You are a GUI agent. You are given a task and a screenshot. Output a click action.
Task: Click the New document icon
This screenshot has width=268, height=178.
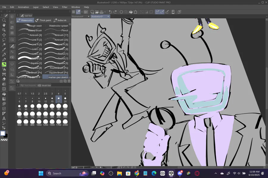92,12
